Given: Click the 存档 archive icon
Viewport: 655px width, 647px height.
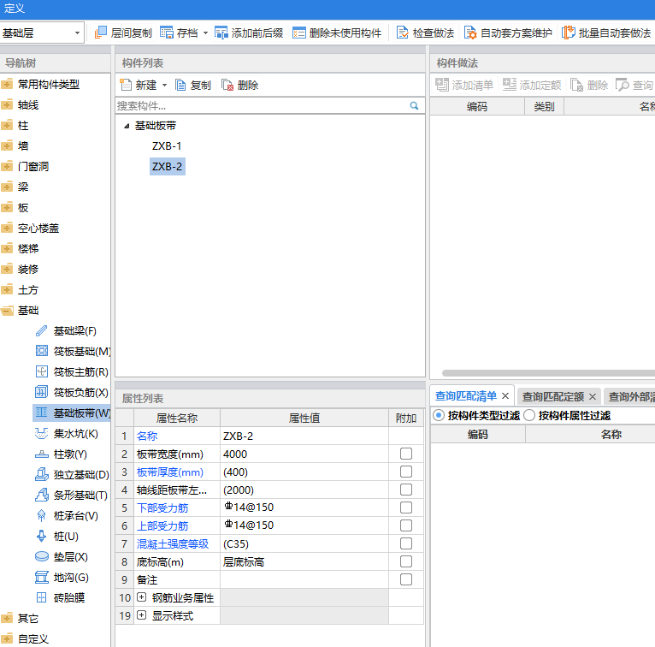Looking at the screenshot, I should [x=167, y=33].
